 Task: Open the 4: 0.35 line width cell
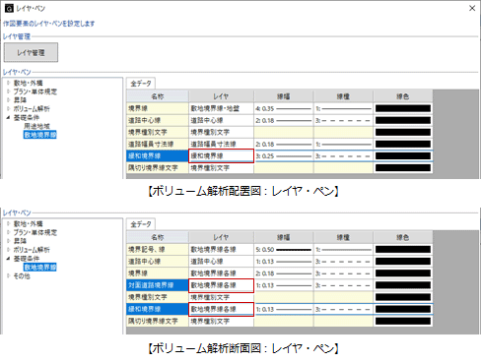pos(284,108)
